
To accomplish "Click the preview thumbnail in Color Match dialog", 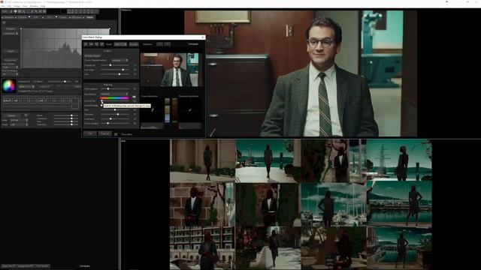I will [171, 70].
